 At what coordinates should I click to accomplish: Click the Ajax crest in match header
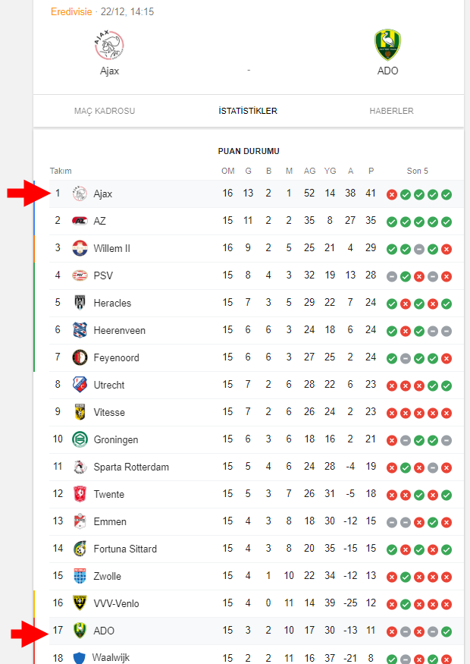point(109,45)
